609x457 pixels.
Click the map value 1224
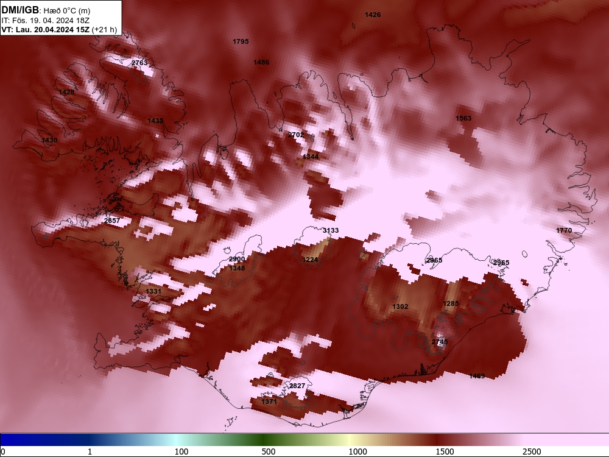pos(310,260)
